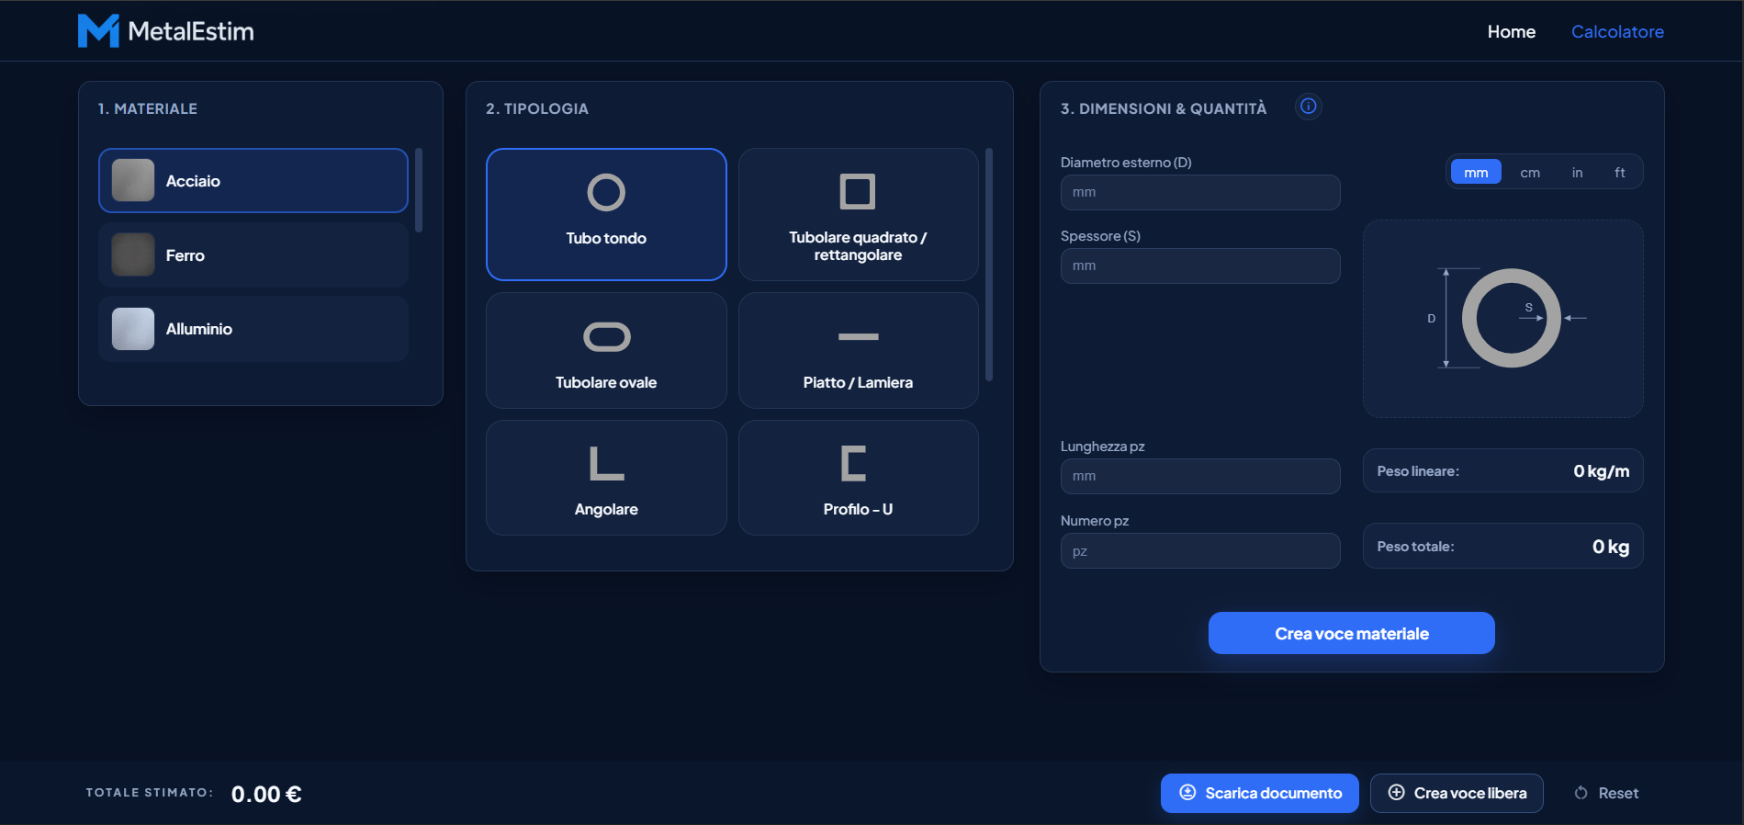Reset the calculator

[x=1606, y=793]
